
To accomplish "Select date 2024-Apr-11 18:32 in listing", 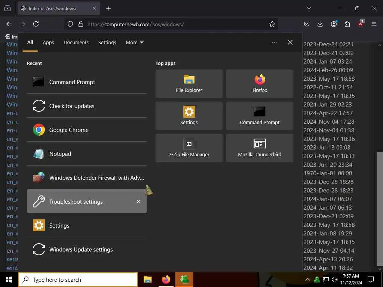I will point(328,268).
